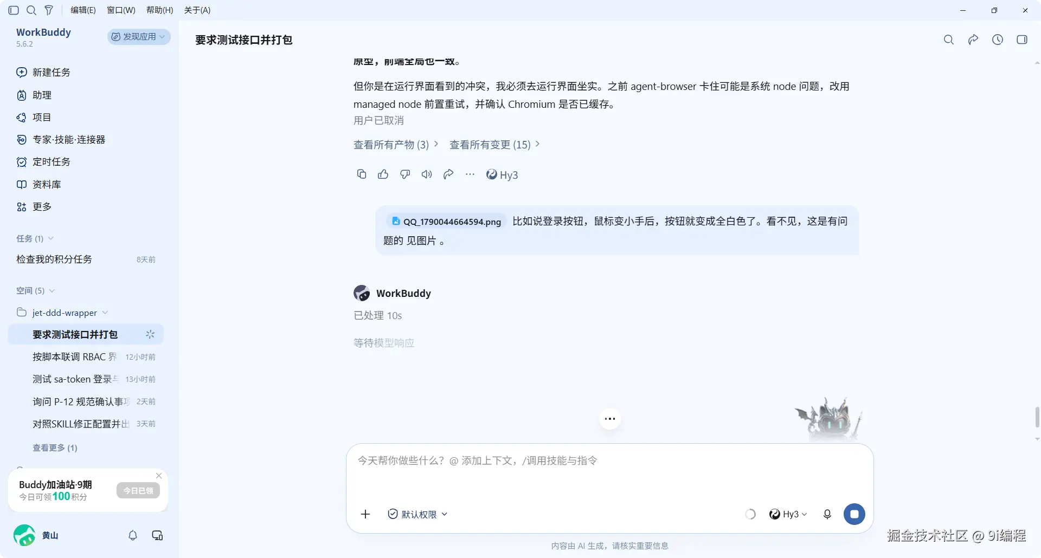
Task: Click the Hy3 model label under reply
Action: point(502,174)
